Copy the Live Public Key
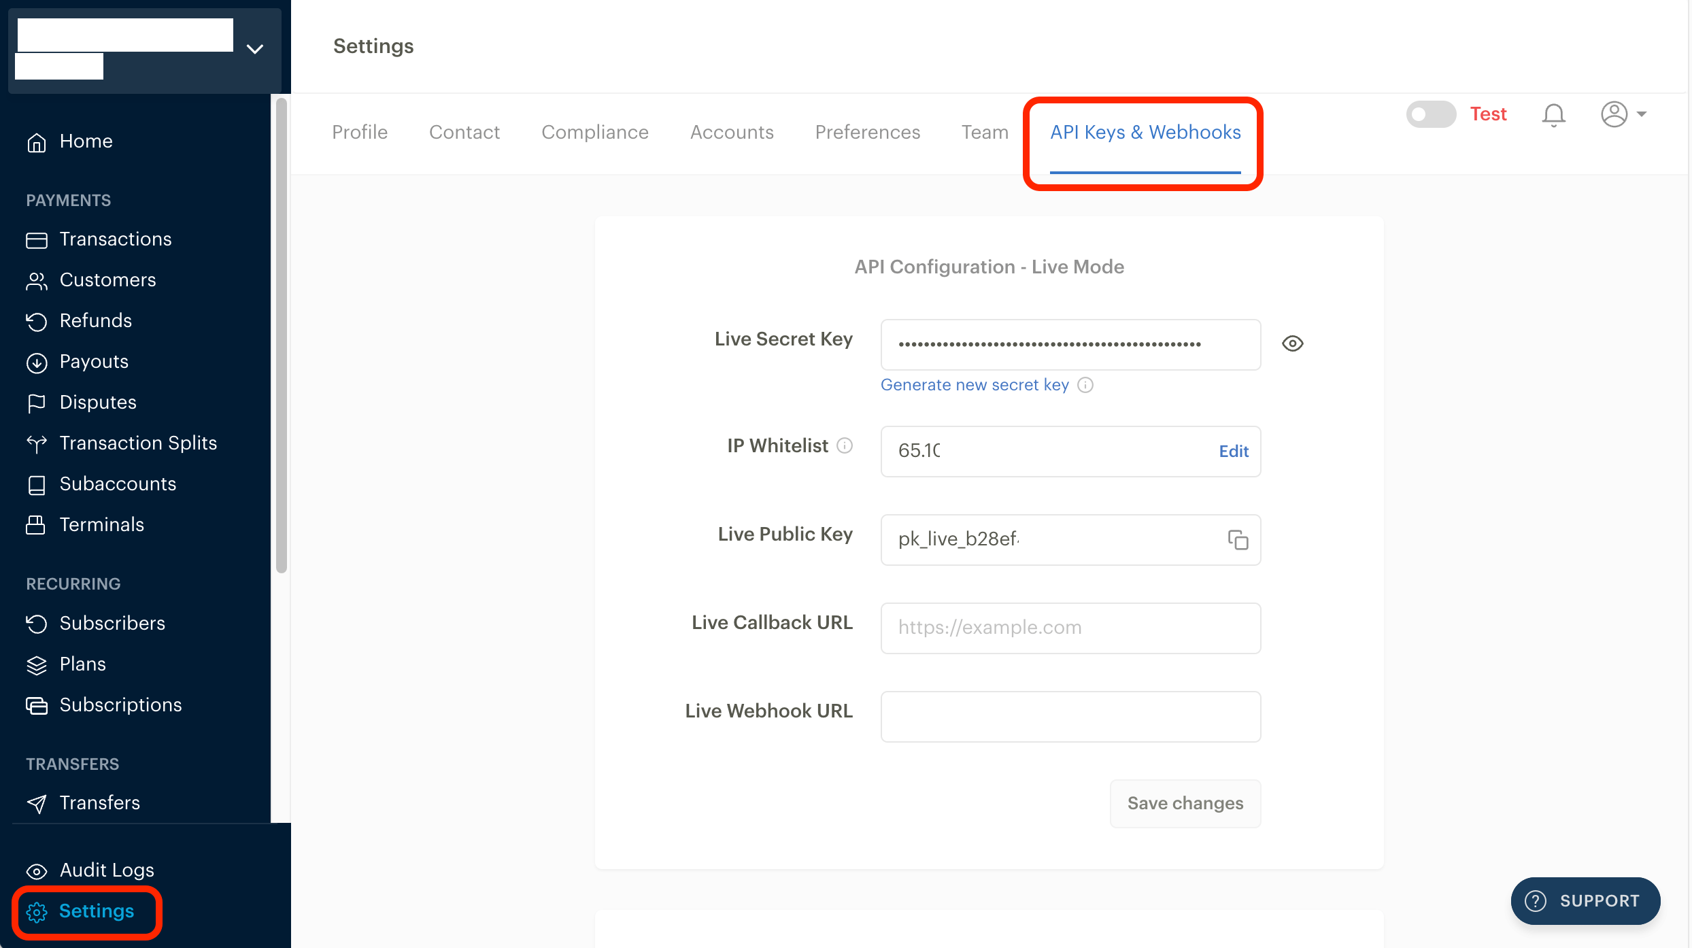 click(1238, 540)
